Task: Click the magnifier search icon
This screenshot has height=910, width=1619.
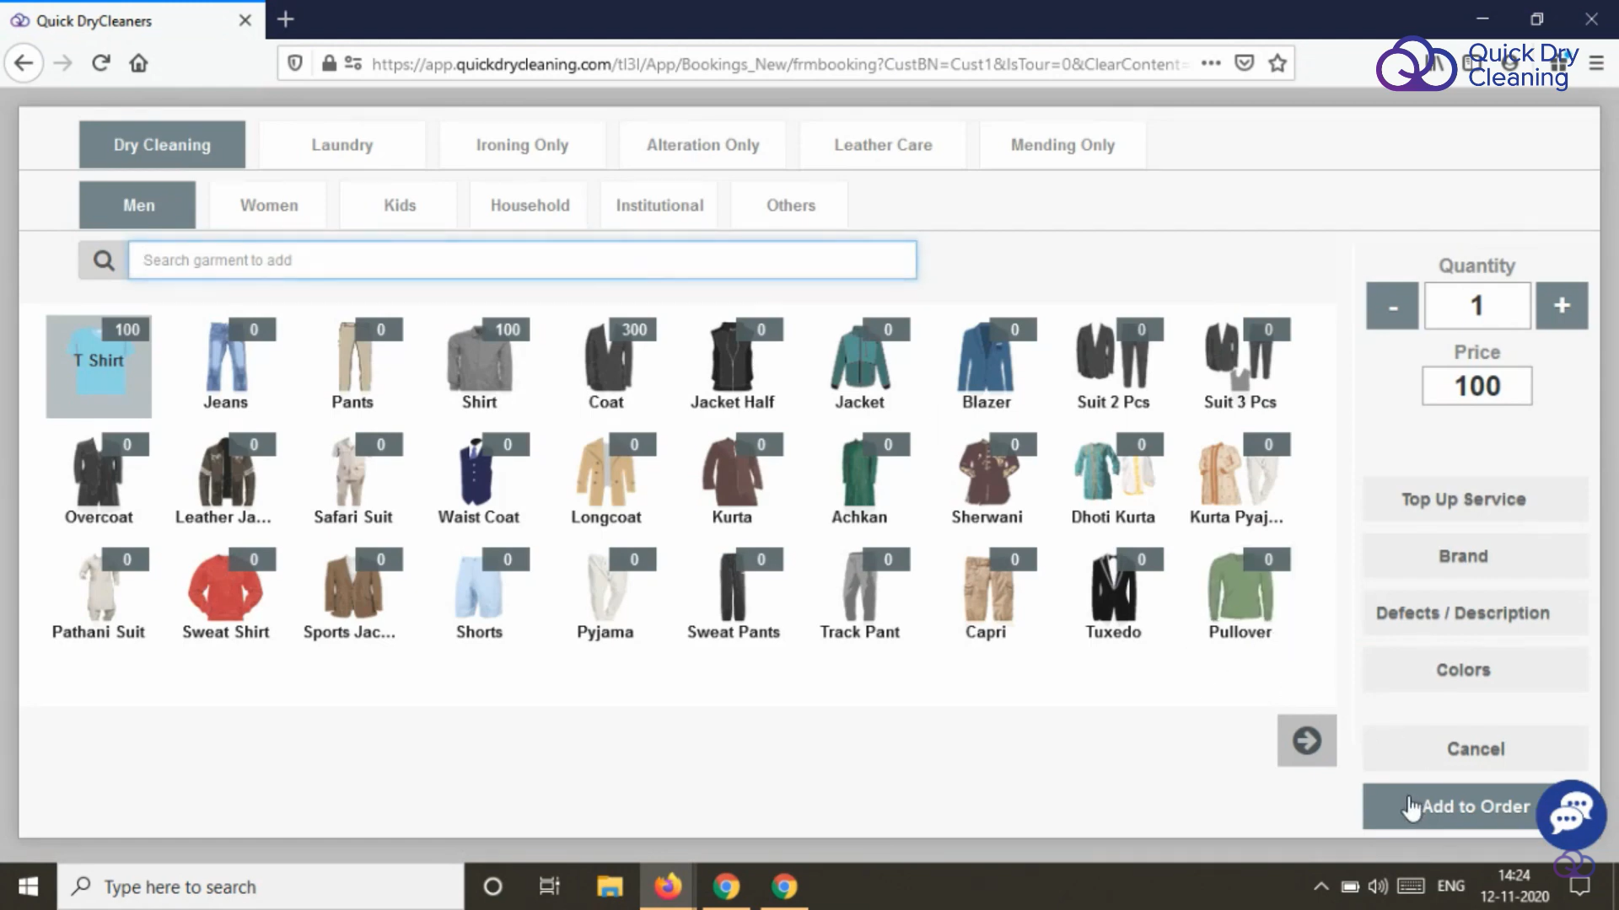Action: point(103,260)
